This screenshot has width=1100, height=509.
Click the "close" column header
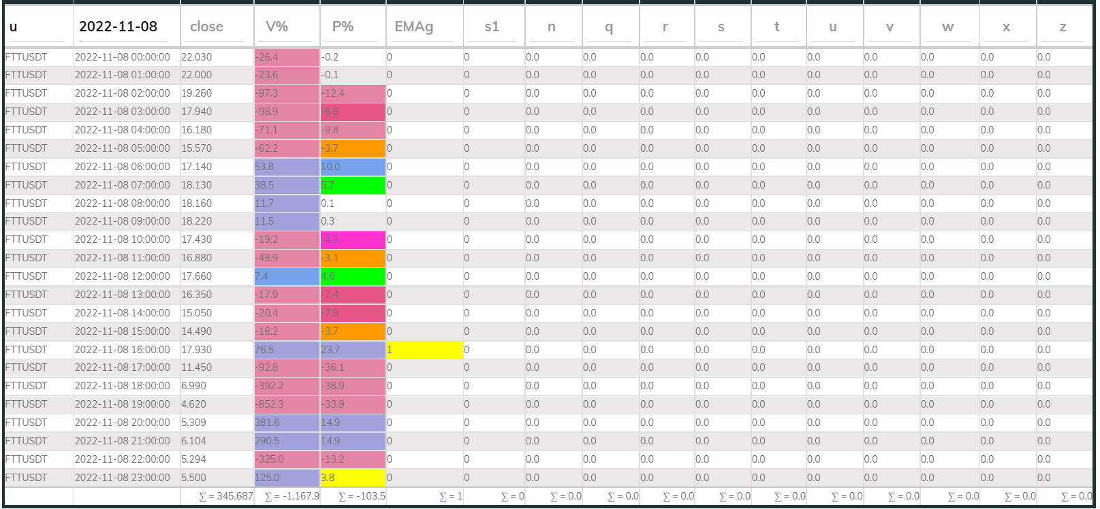coord(207,27)
